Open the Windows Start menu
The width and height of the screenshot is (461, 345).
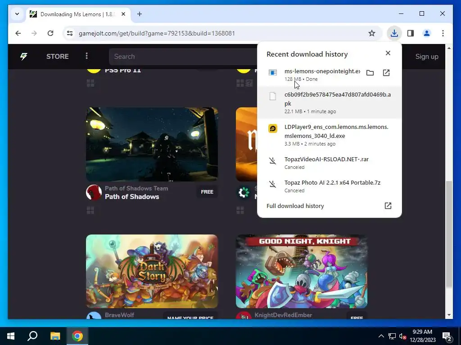pyautogui.click(x=11, y=336)
